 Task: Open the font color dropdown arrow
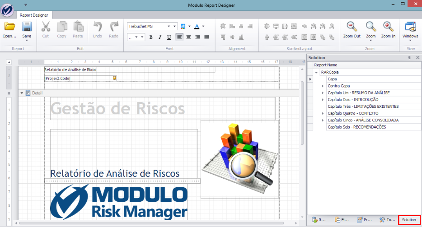point(203,26)
